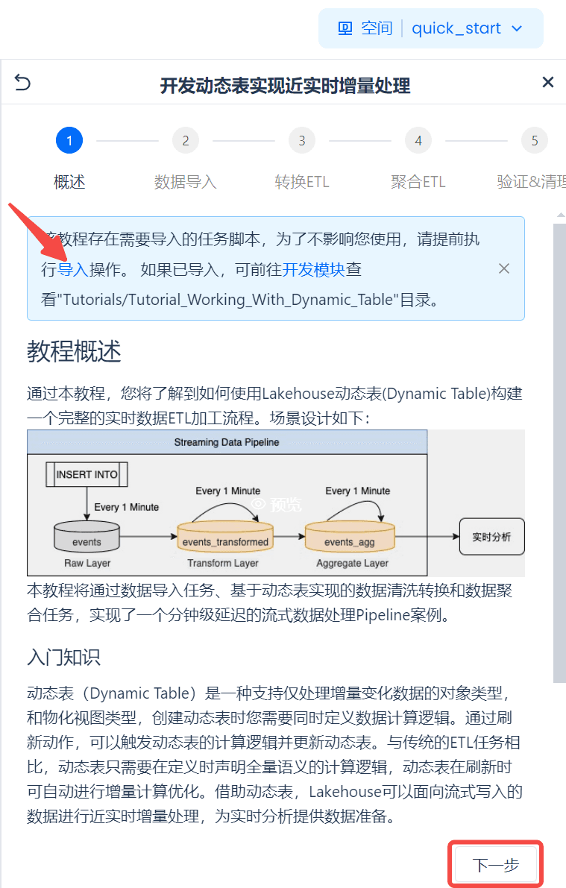Screen dimensions: 566x888
Task: Open the dropdown chevron next to quick_start
Action: (x=517, y=28)
